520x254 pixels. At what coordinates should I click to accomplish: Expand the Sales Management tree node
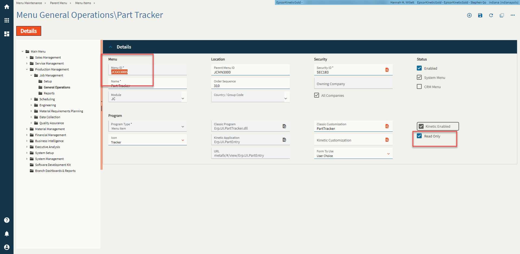[27, 57]
